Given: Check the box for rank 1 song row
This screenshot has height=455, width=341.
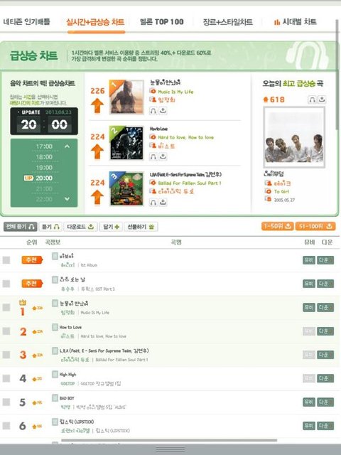Looking at the screenshot, I should 6,308.
